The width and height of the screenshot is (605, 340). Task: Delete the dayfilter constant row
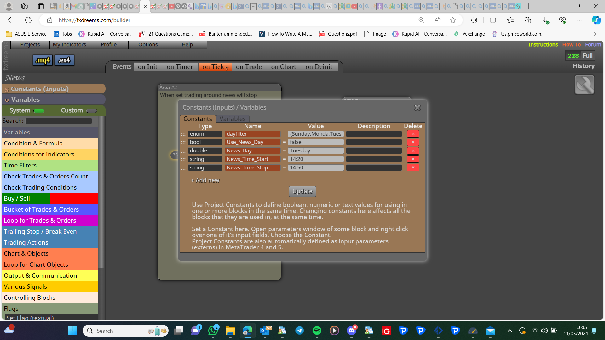[x=413, y=134]
